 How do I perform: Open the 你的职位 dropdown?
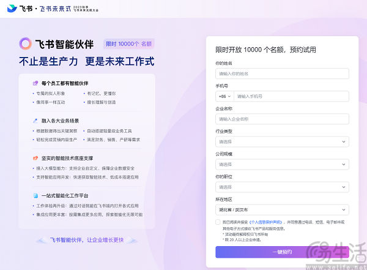coord(282,187)
